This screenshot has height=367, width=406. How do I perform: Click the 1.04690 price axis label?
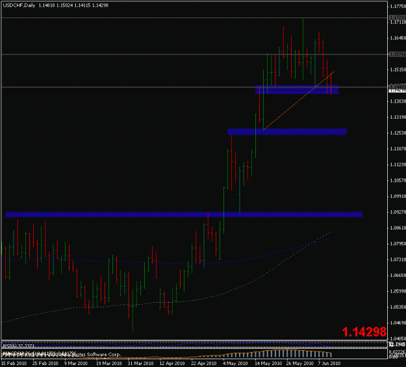pyautogui.click(x=398, y=322)
